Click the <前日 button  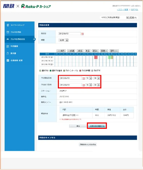coord(80,51)
